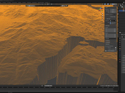Viewport: 125px width, 93px height.
Task: Toggle proportional editing in viewport header
Action: pyautogui.click(x=52, y=4)
